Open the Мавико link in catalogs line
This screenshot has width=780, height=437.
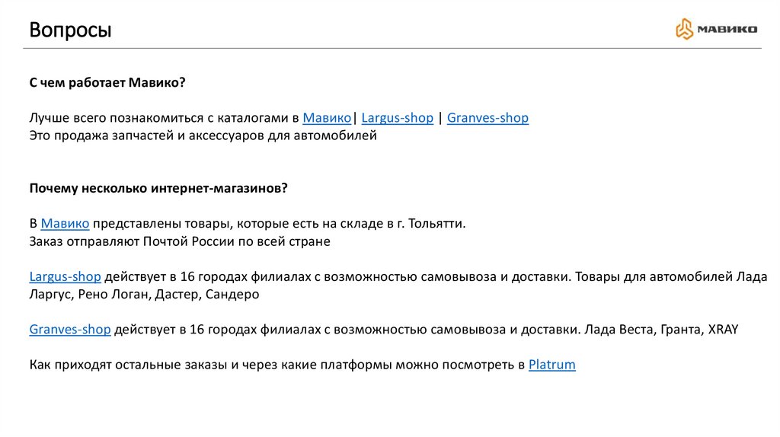tap(327, 118)
